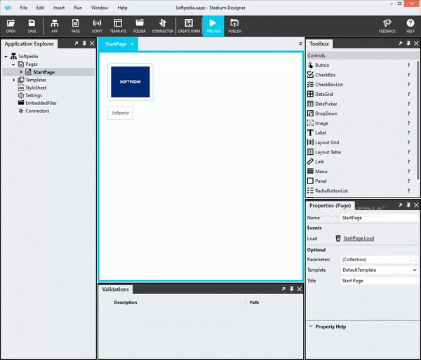Collapse the Property Help section
Screen dimensions: 421x360
coord(310,326)
